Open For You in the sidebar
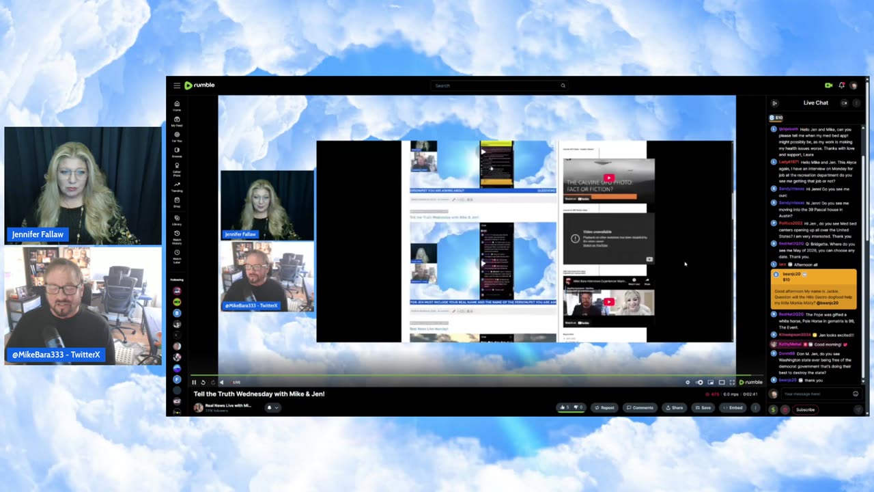Viewport: 874px width, 492px height. tap(177, 137)
